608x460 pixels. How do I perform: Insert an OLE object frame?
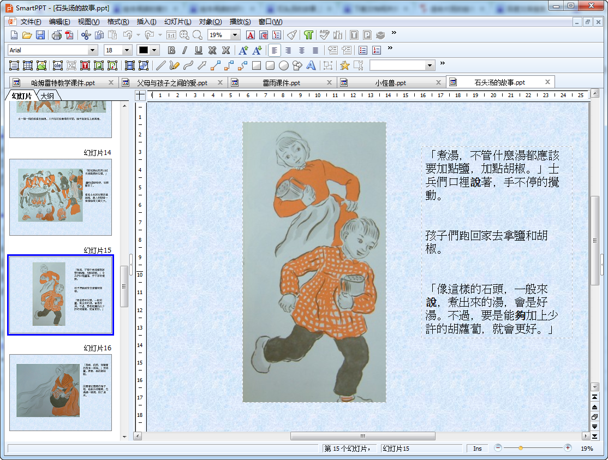(x=58, y=65)
